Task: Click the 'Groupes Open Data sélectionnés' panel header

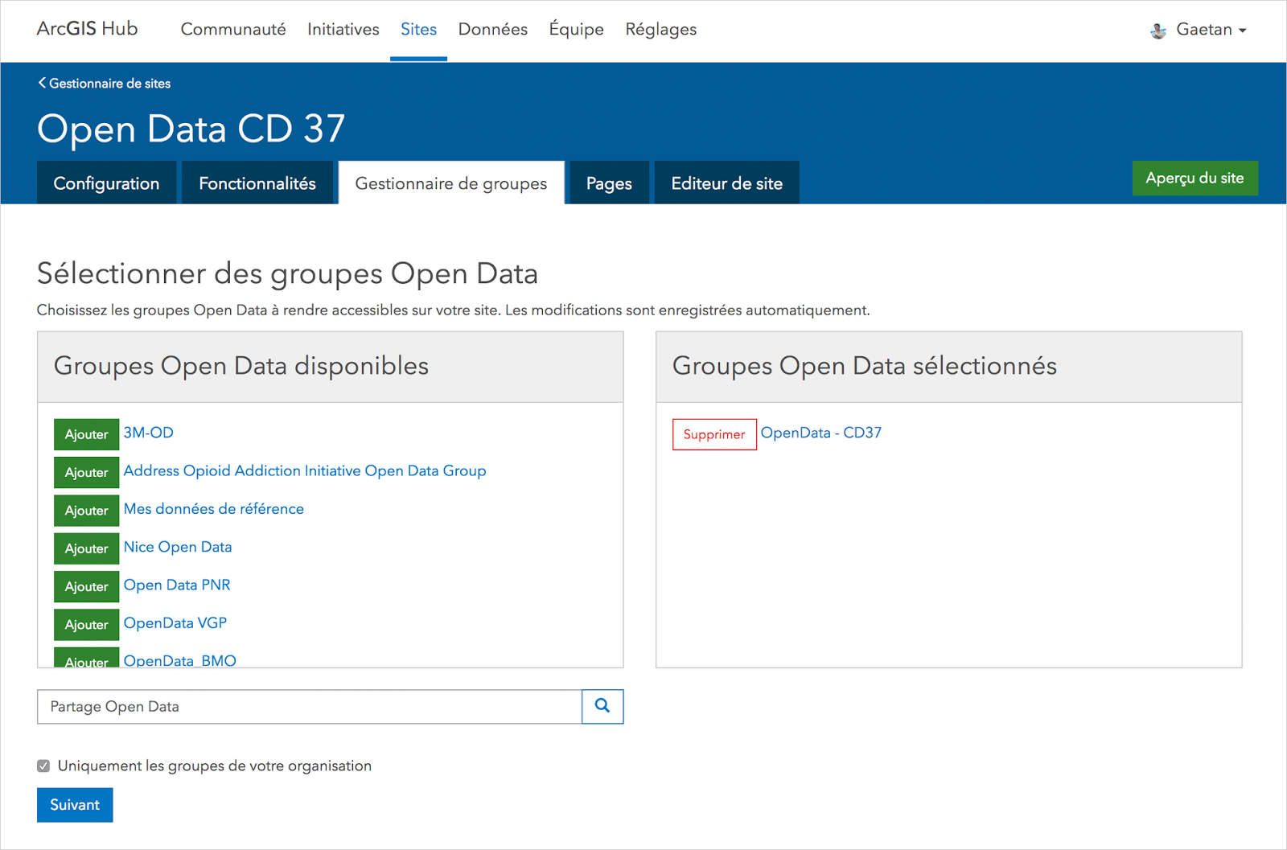Action: point(949,367)
